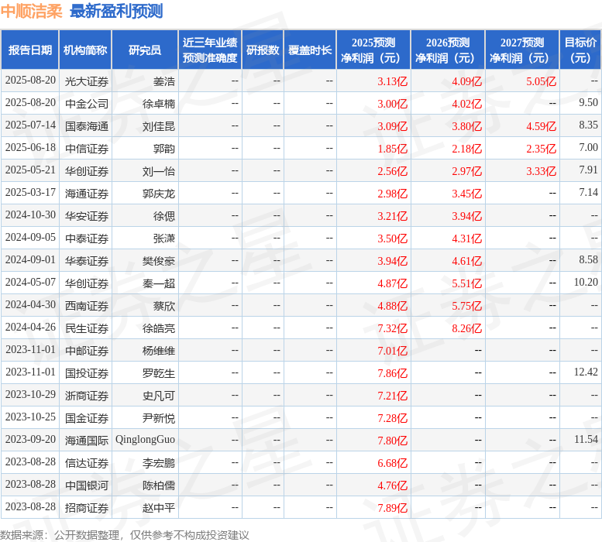Image resolution: width=602 pixels, height=542 pixels.
Task: Click the 中信证券 institution cell
Action: (x=87, y=149)
